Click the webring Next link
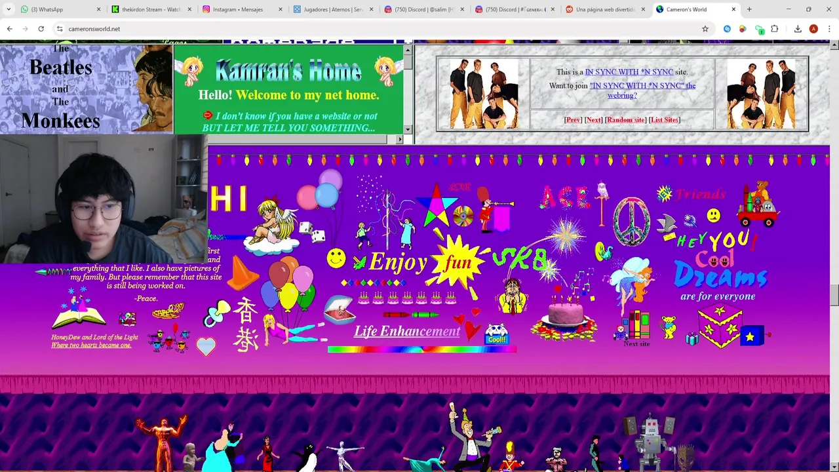Viewport: 839px width, 472px height. click(593, 120)
